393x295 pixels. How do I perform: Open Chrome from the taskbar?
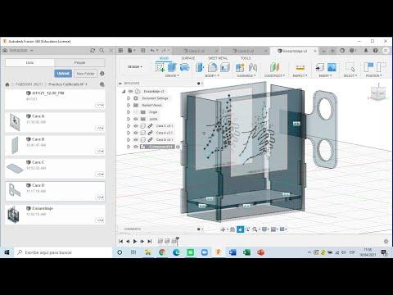point(162,252)
